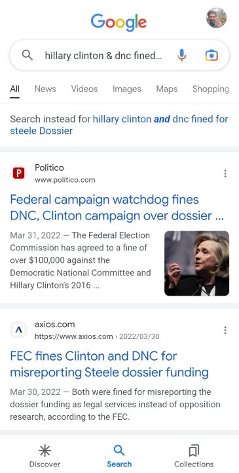This screenshot has height=473, width=239.
Task: Tap the Hillary Clinton thumbnail image
Action: point(197,263)
